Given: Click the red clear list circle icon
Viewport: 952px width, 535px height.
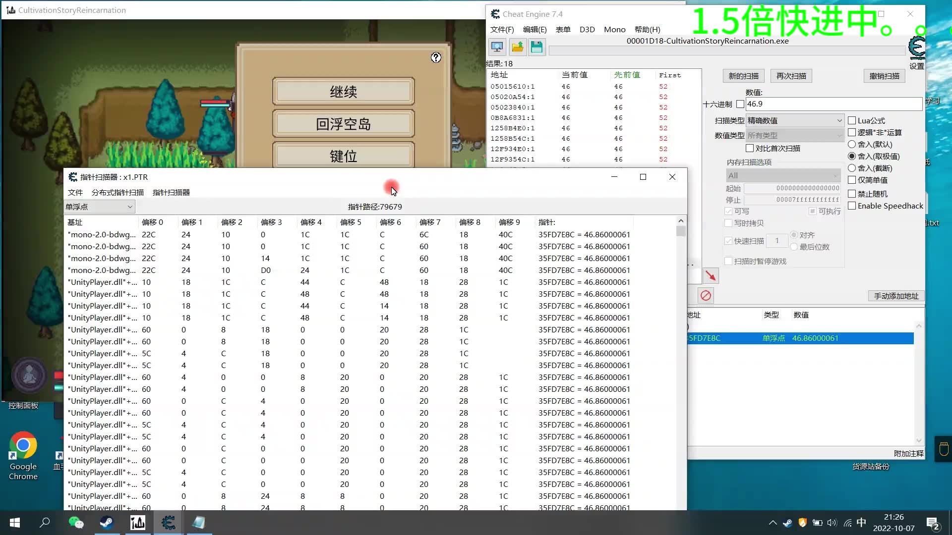Looking at the screenshot, I should (x=706, y=296).
